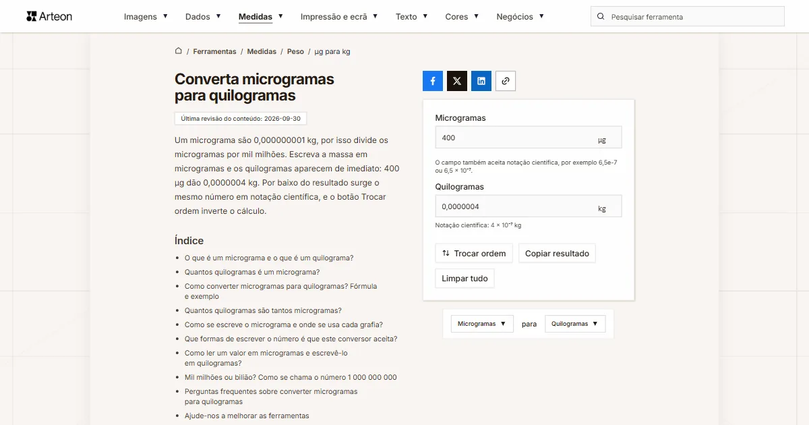Open the Dados menu
This screenshot has height=425, width=809.
pos(203,17)
